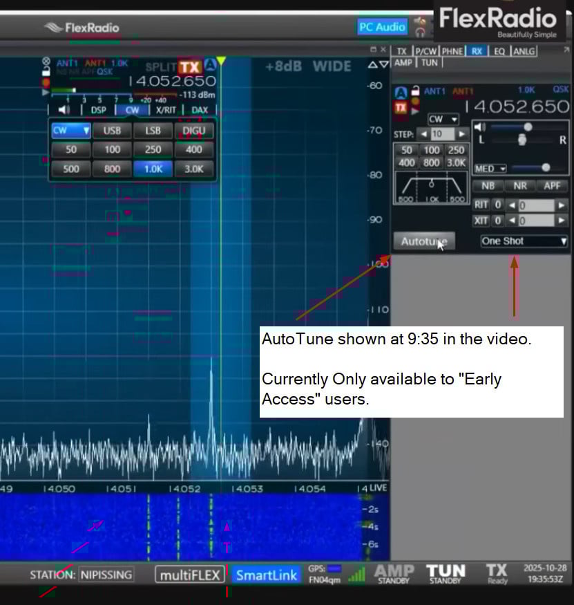Open the DSP tab on the slice flag
This screenshot has height=605, width=574.
pyautogui.click(x=99, y=110)
